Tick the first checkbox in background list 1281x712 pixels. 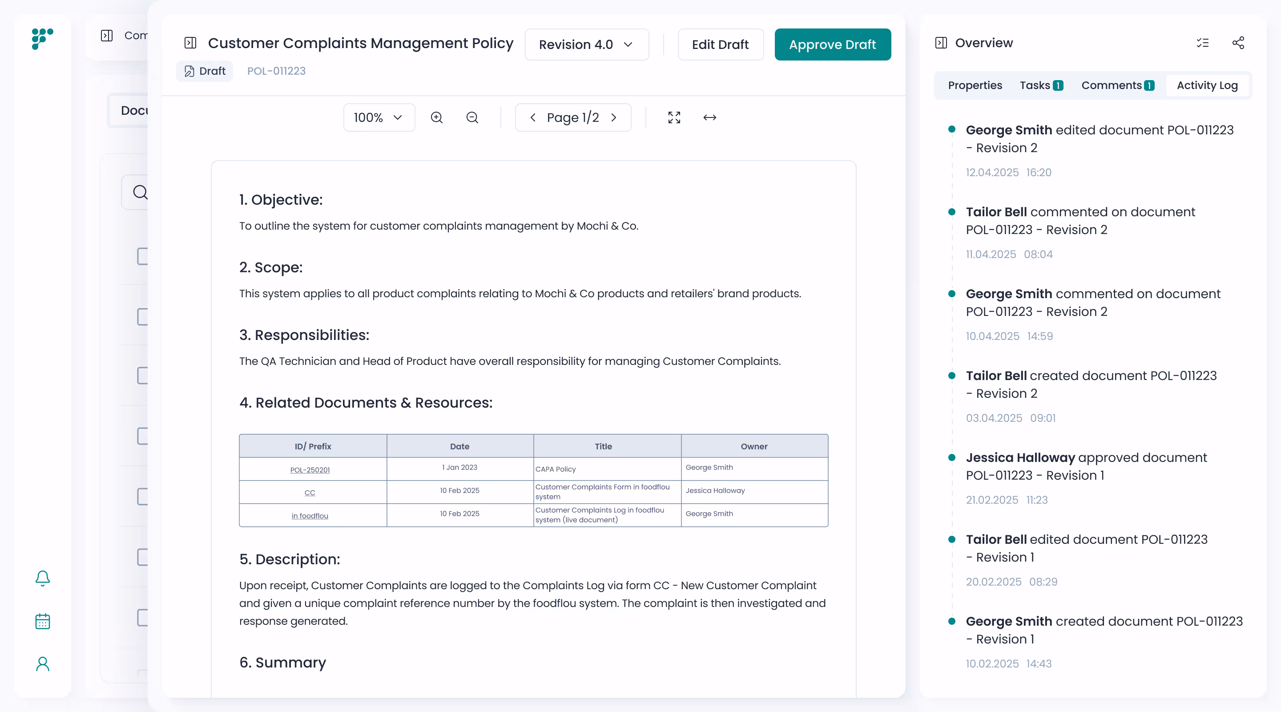coord(143,256)
